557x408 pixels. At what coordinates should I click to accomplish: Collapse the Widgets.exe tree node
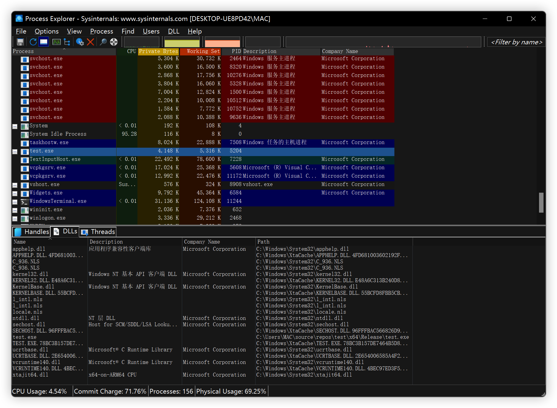point(15,194)
